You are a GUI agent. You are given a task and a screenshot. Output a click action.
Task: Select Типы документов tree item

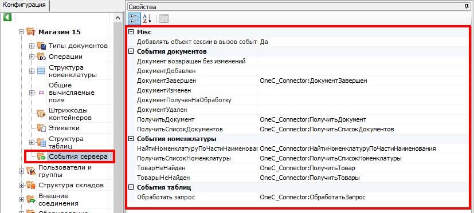79,46
